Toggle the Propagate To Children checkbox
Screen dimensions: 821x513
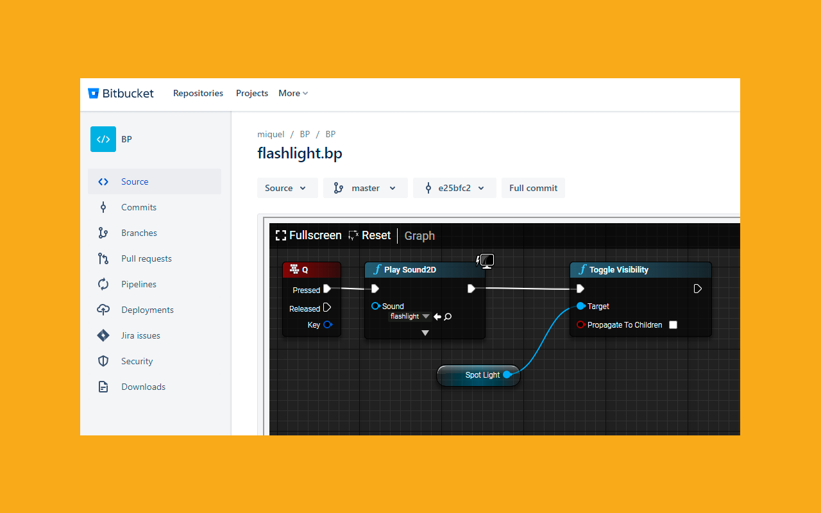pyautogui.click(x=673, y=324)
